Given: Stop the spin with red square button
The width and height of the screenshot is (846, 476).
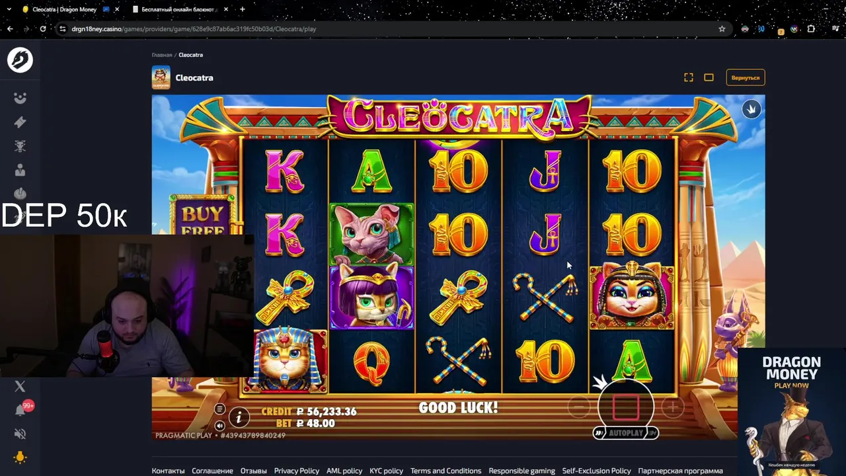Looking at the screenshot, I should pos(626,407).
